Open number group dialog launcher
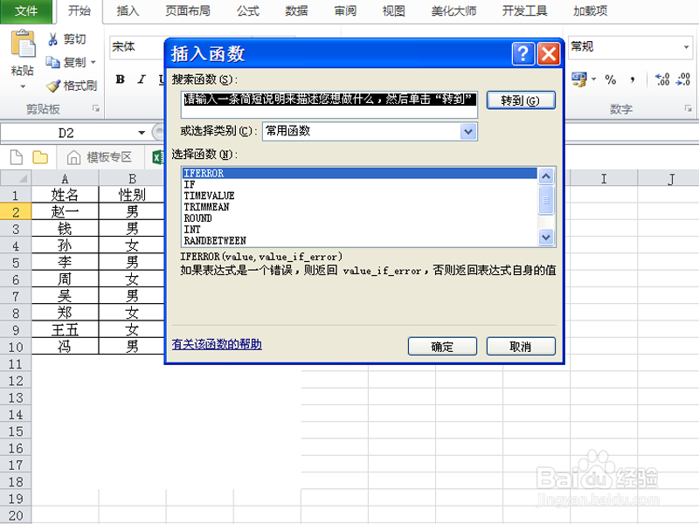 (689, 108)
